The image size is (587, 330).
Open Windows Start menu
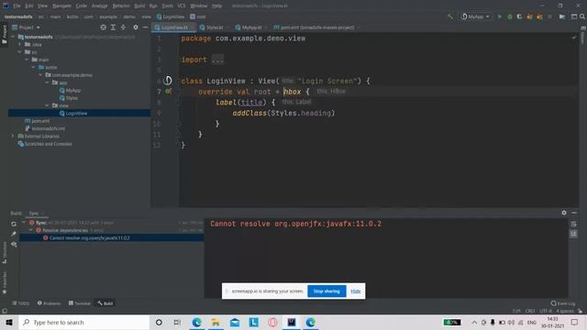click(x=9, y=322)
